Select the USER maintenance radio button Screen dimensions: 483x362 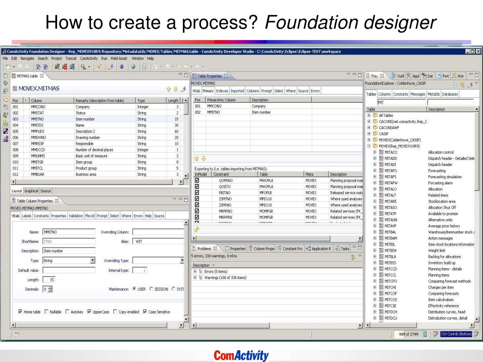coord(134,289)
